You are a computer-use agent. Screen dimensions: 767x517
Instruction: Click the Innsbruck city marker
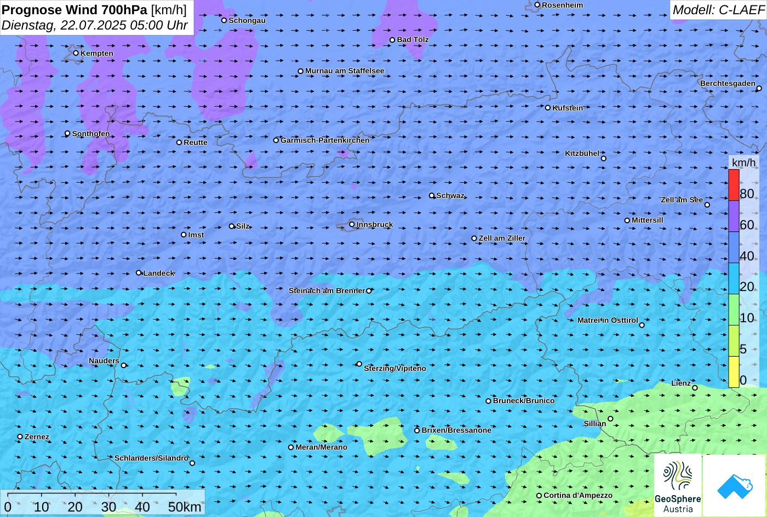coord(352,224)
